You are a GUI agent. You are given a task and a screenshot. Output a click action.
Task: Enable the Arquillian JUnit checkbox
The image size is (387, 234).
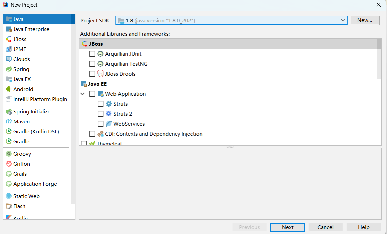(x=92, y=54)
